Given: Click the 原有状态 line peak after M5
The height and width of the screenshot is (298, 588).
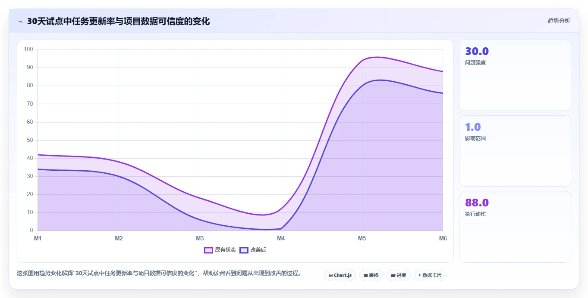Looking at the screenshot, I should pyautogui.click(x=377, y=57).
